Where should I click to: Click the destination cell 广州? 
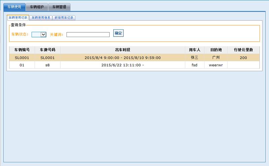(216, 58)
